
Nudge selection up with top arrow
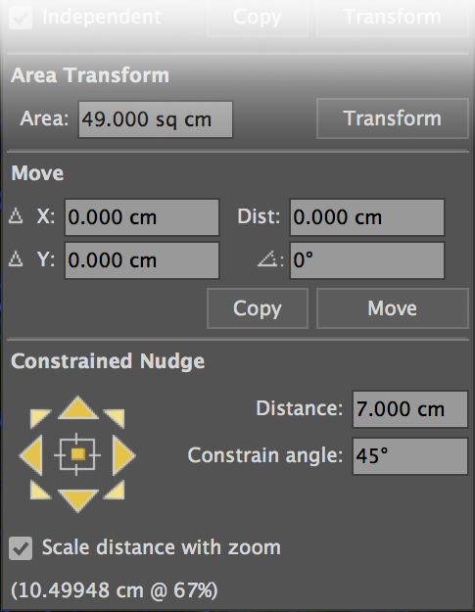[78, 408]
